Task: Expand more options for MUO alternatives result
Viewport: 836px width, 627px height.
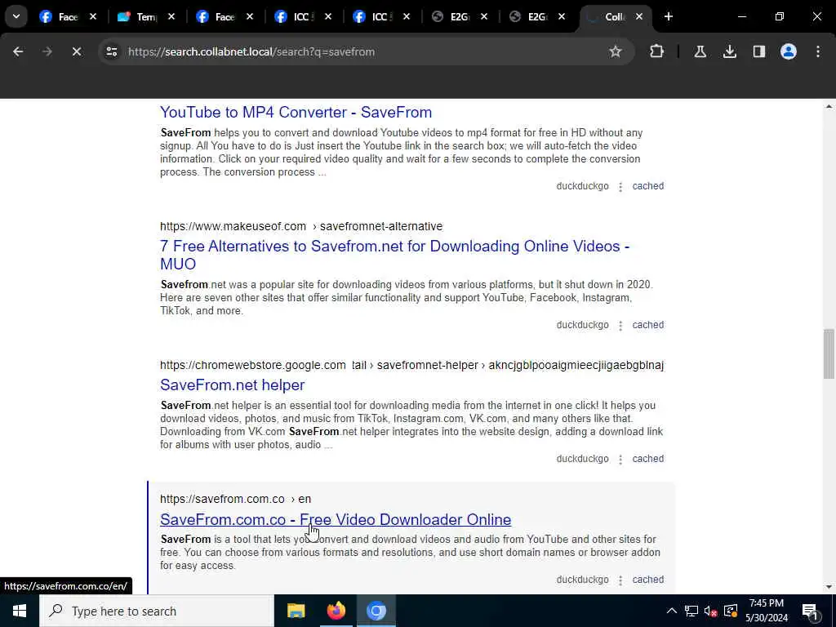Action: point(620,325)
